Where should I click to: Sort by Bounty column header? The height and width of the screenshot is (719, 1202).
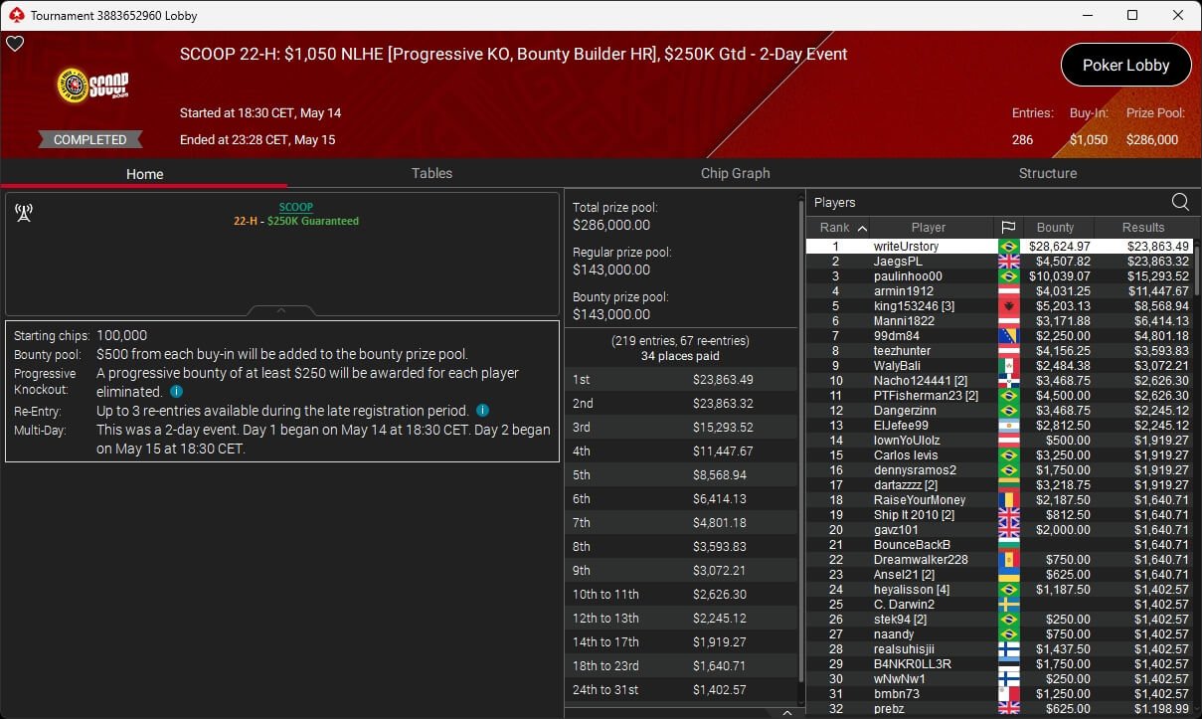1056,228
